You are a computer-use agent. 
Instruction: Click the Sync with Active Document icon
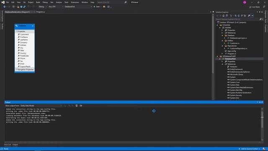point(235,16)
